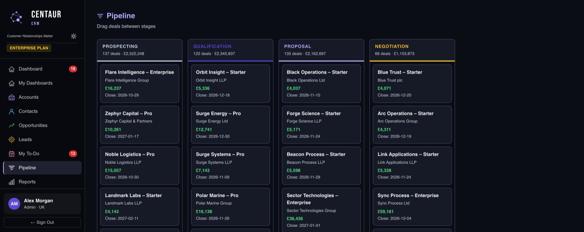Click "Close: 2026-12-04" date text
This screenshot has height=232, width=584.
(x=394, y=219)
